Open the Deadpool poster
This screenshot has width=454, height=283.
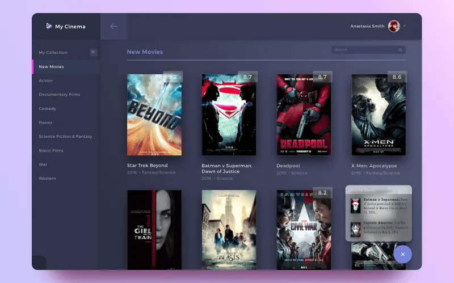304,115
